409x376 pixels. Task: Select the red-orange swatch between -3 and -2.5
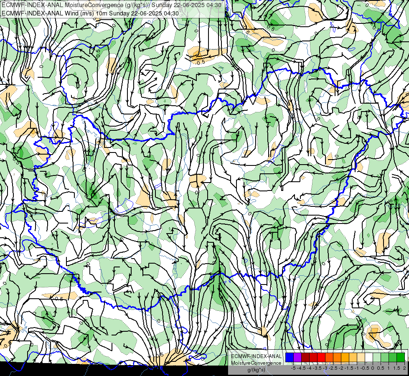[x=329, y=358]
